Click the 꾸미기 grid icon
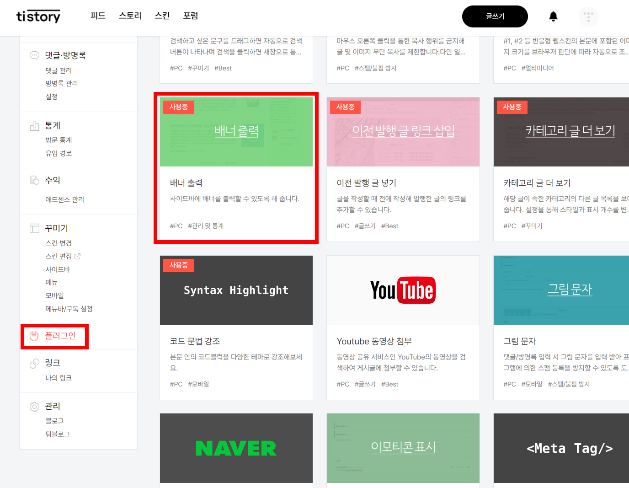629x488 pixels. pyautogui.click(x=34, y=227)
